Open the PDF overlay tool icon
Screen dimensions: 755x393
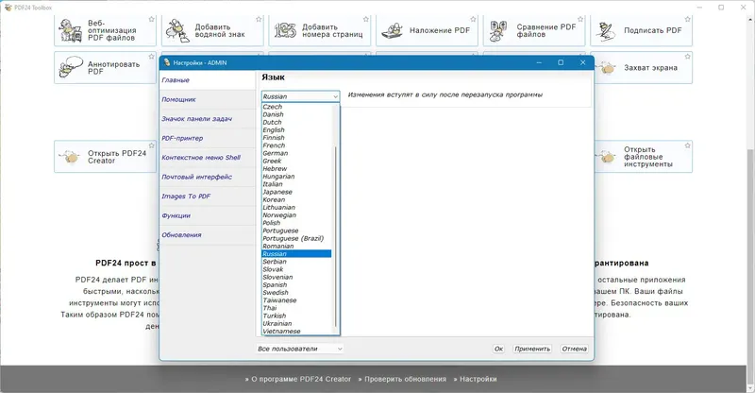pos(392,30)
